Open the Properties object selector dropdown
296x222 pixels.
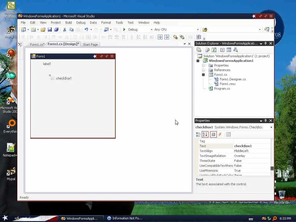[271, 127]
